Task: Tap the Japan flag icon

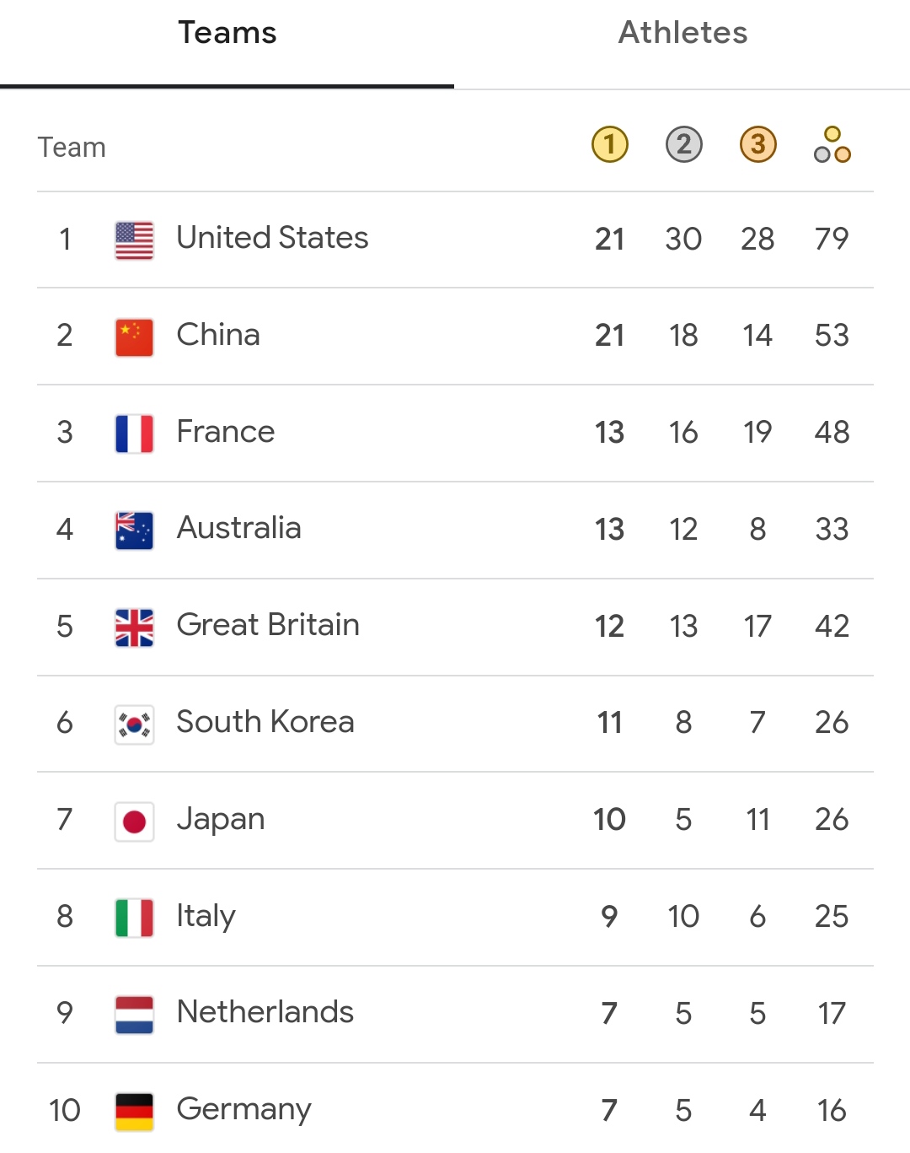Action: [x=135, y=822]
